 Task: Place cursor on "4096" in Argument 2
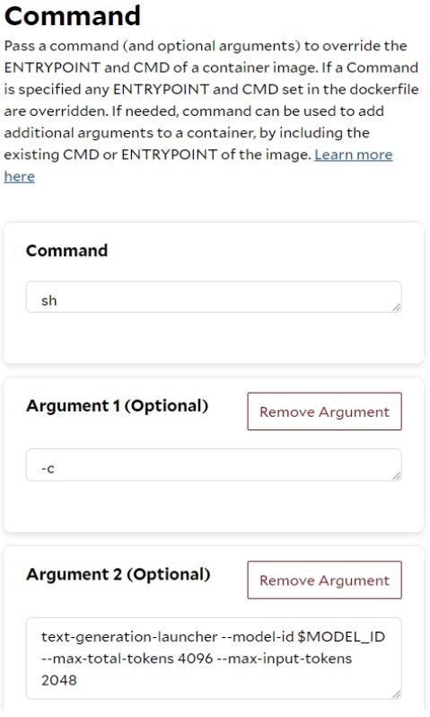(x=195, y=659)
